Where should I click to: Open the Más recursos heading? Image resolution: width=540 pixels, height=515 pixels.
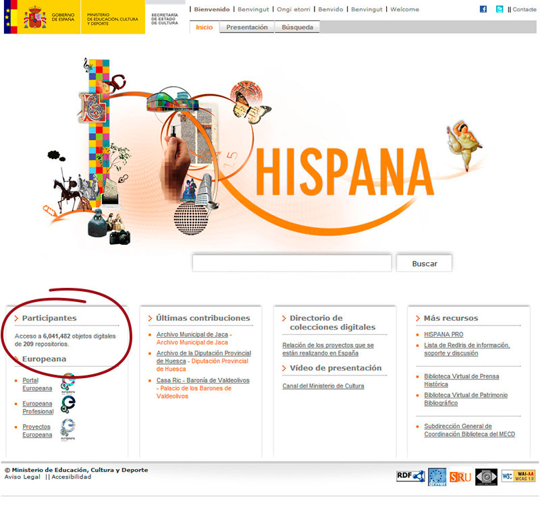451,318
